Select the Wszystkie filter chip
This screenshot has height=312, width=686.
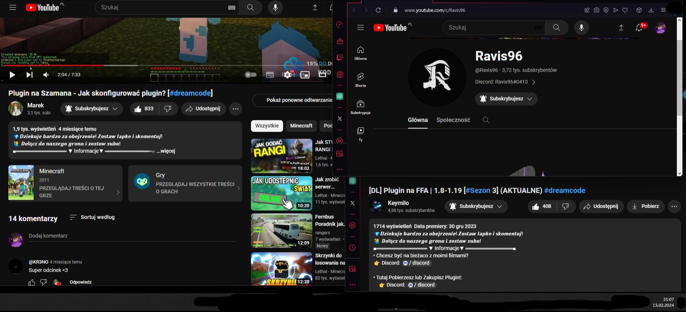(267, 126)
